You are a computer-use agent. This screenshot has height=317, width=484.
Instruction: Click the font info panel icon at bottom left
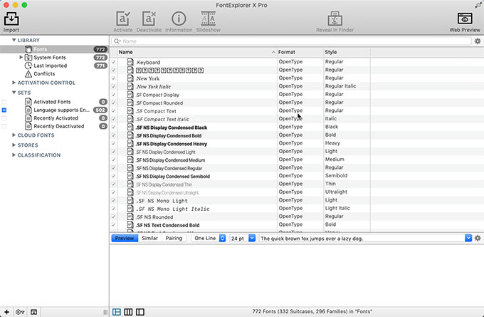pyautogui.click(x=34, y=312)
